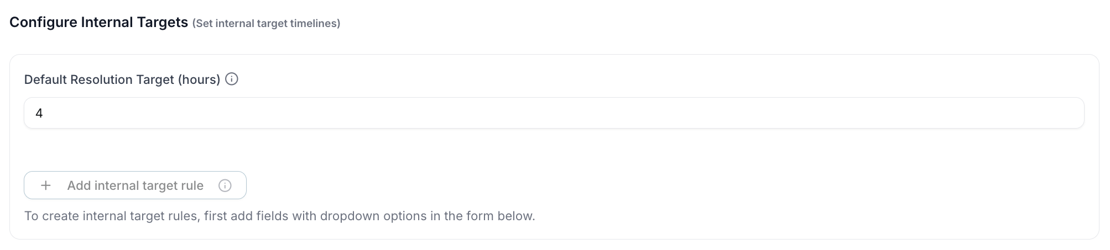Image resolution: width=1110 pixels, height=250 pixels.
Task: Select the "Add internal target rule" label text
Action: [135, 185]
